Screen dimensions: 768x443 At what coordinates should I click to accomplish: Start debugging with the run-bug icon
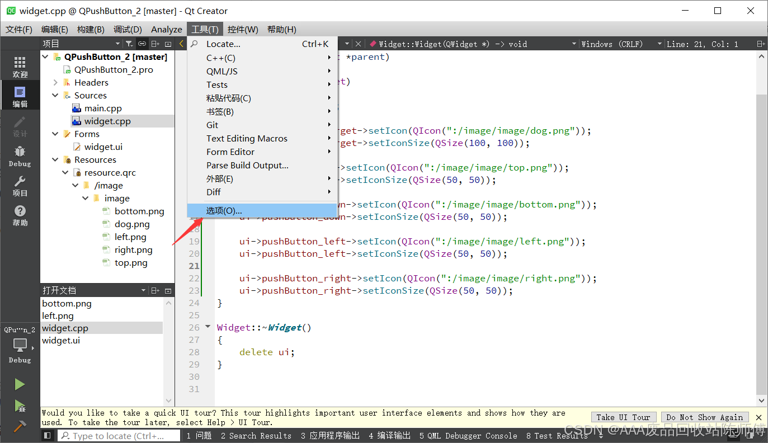click(20, 406)
